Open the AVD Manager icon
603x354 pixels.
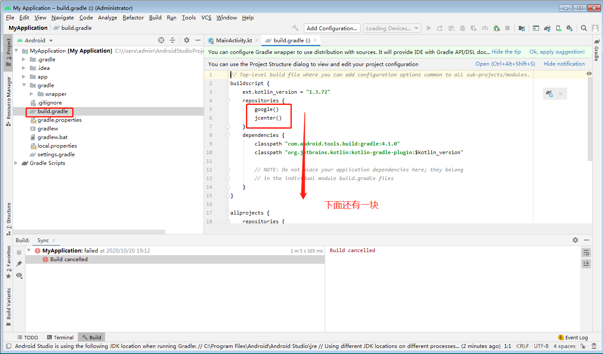(x=558, y=28)
